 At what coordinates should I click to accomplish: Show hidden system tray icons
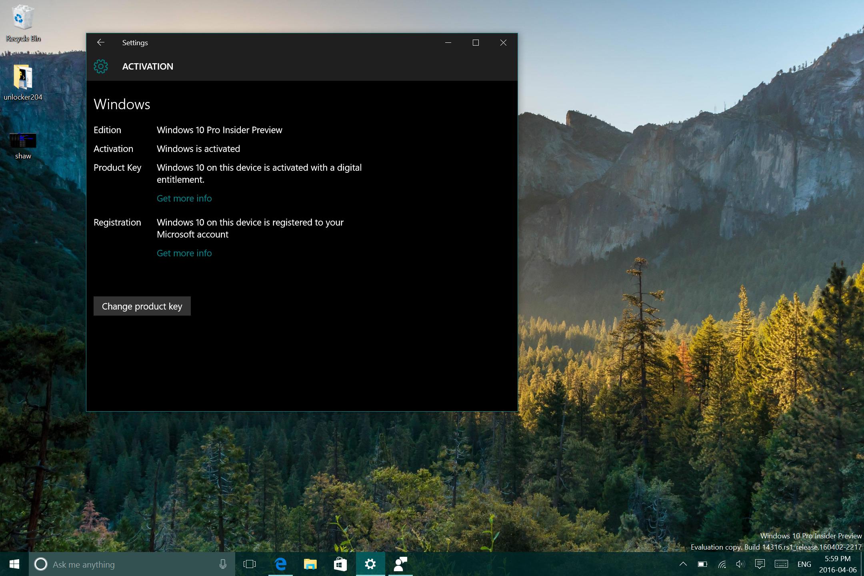pyautogui.click(x=683, y=564)
